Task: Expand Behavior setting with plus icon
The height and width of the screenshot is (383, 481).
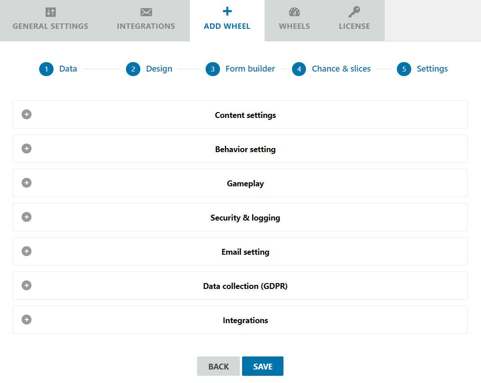Action: tap(27, 149)
